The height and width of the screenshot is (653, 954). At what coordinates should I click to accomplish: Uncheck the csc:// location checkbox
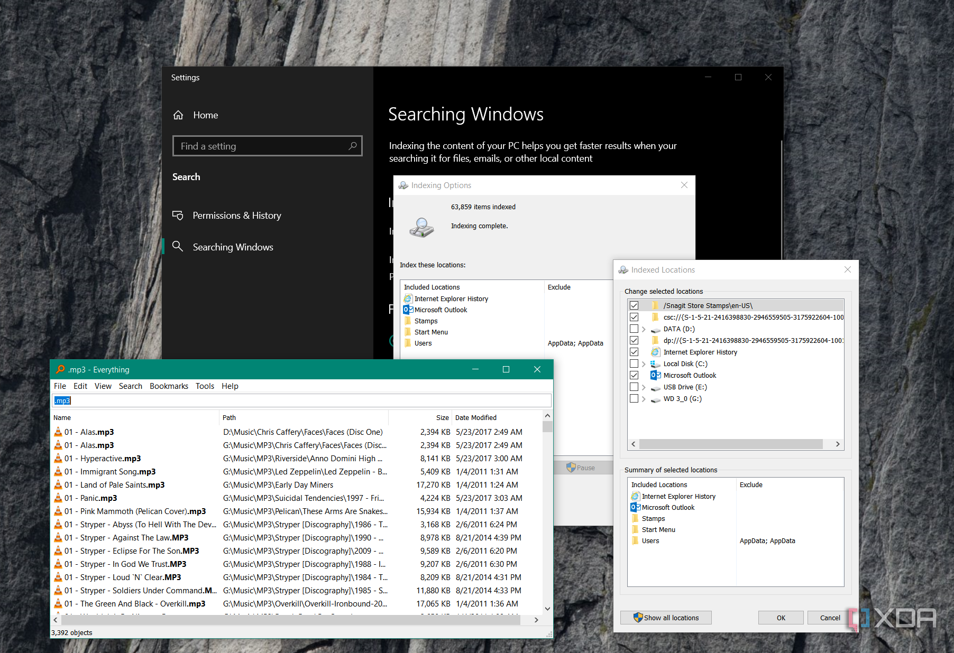[634, 317]
